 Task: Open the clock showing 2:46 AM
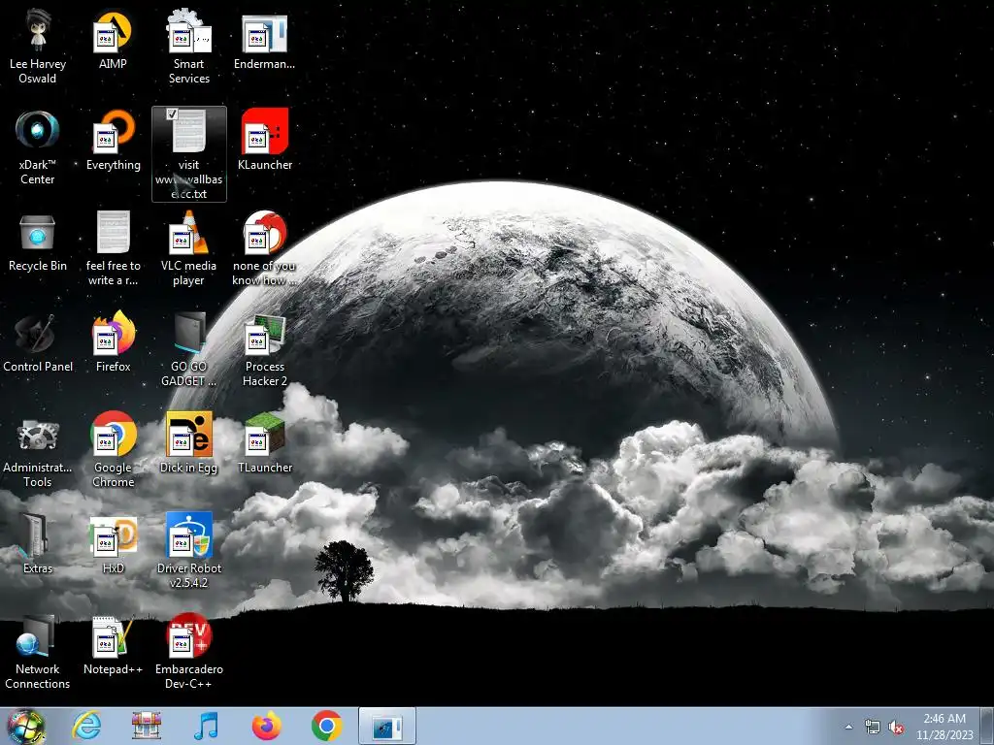point(944,726)
